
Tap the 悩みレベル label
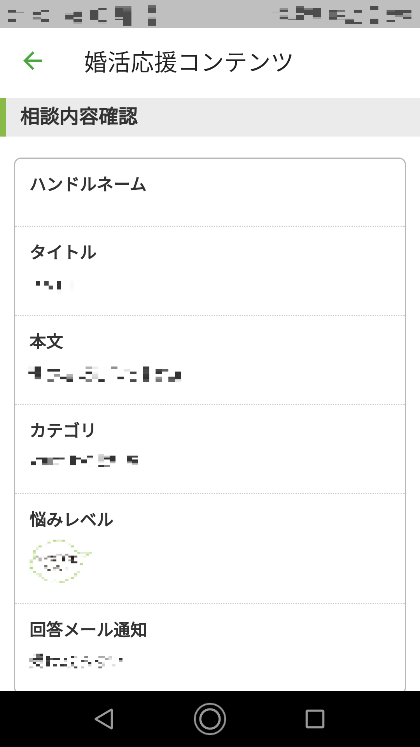coord(72,520)
